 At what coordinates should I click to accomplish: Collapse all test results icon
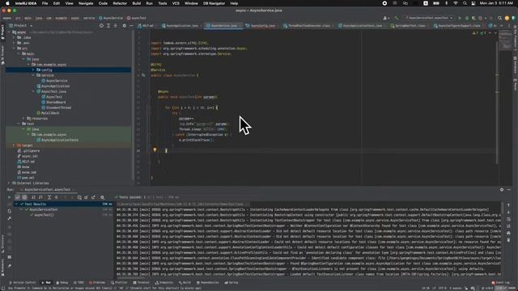[57, 197]
